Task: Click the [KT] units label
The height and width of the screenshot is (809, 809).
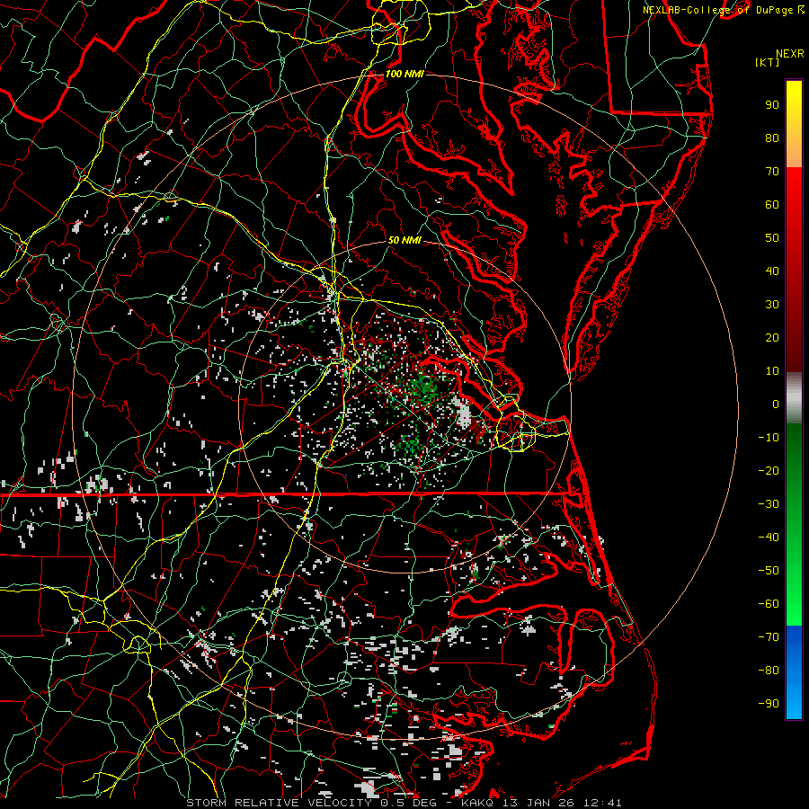Action: click(x=767, y=62)
